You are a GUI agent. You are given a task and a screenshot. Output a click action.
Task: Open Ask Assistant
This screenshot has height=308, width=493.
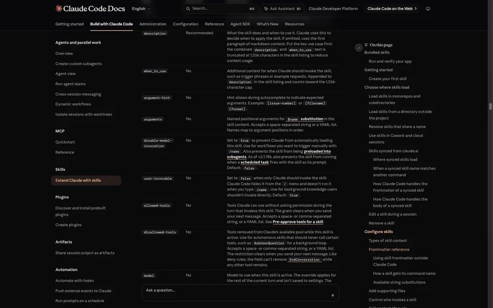[282, 9]
